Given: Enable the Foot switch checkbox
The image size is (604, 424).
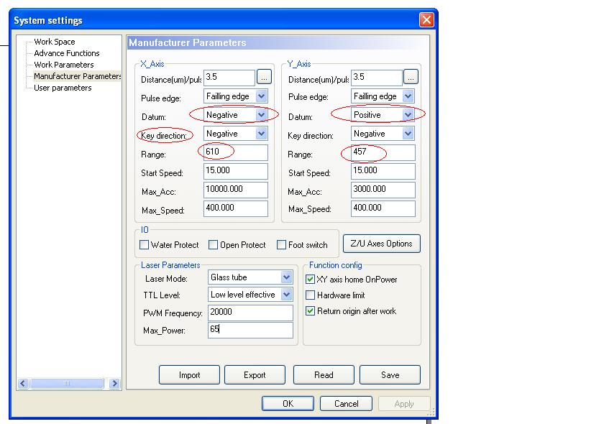Looking at the screenshot, I should 282,245.
